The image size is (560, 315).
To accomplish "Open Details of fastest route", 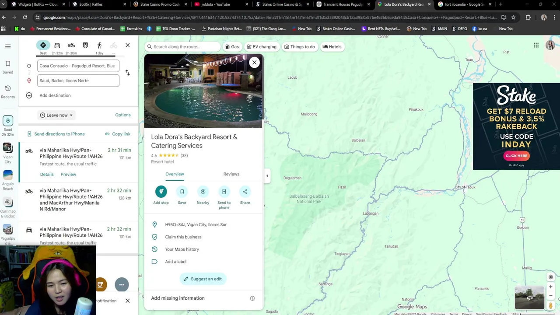I will (47, 174).
